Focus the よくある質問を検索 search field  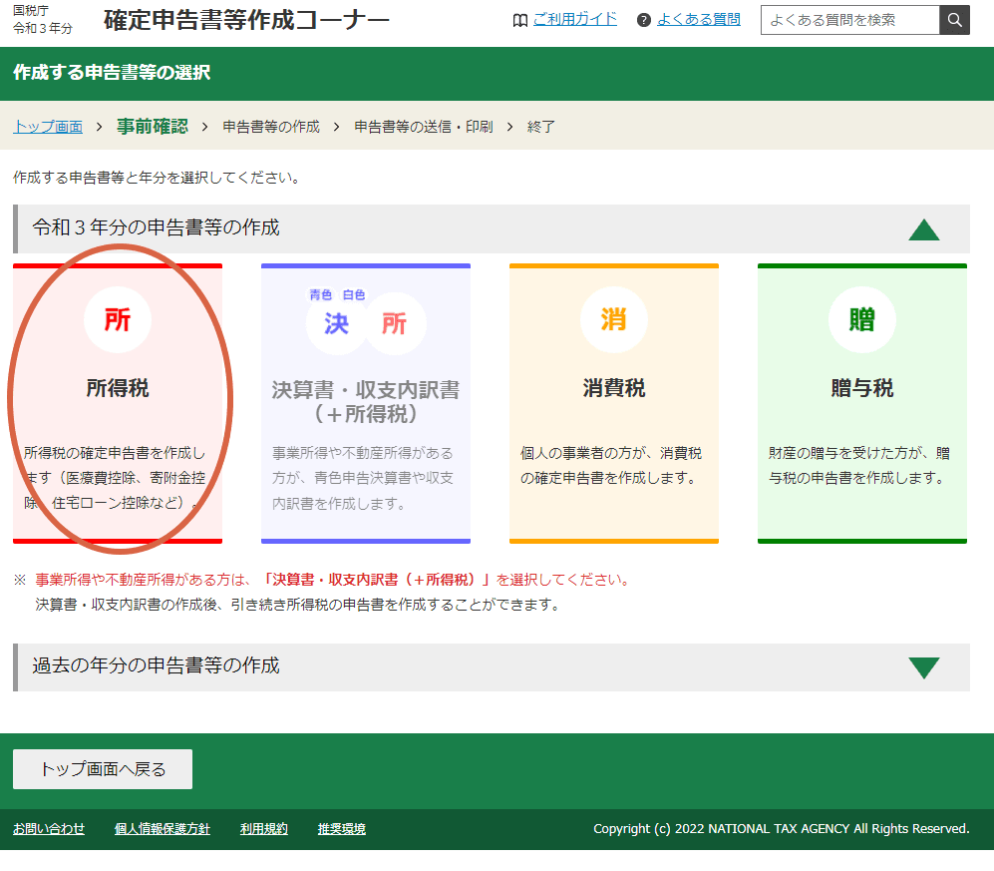point(850,20)
